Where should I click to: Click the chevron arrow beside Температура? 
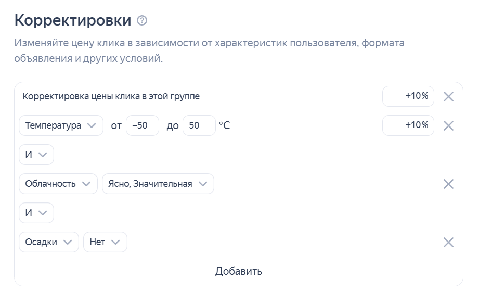click(x=92, y=125)
